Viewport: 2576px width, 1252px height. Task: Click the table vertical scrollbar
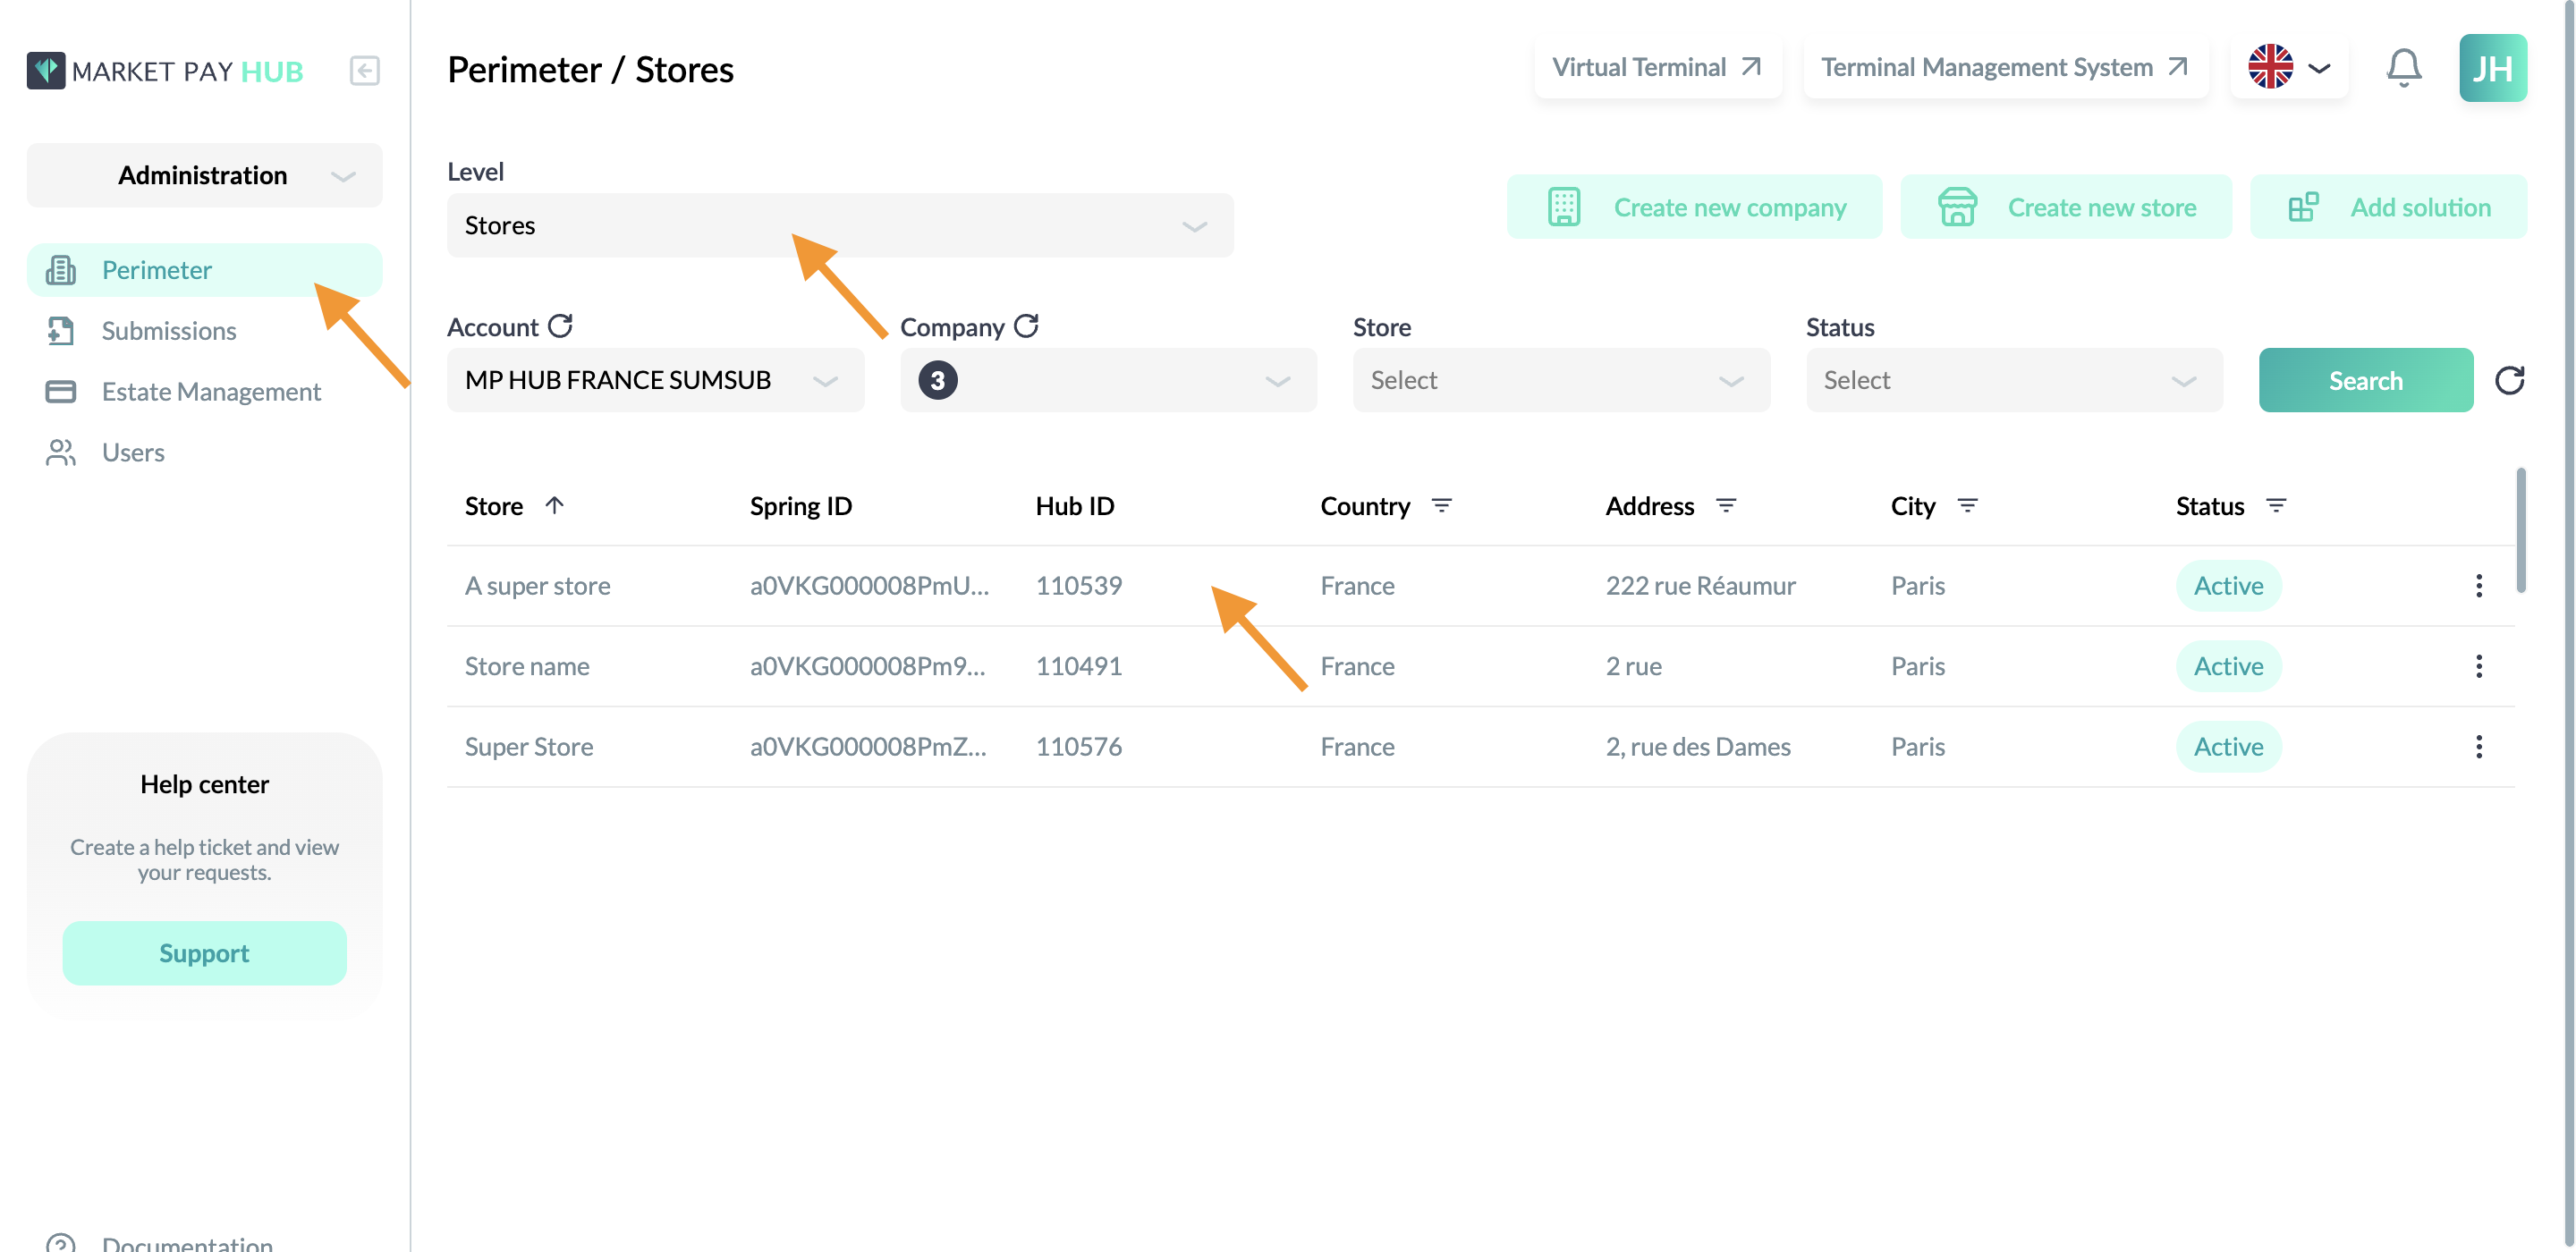pos(2521,530)
